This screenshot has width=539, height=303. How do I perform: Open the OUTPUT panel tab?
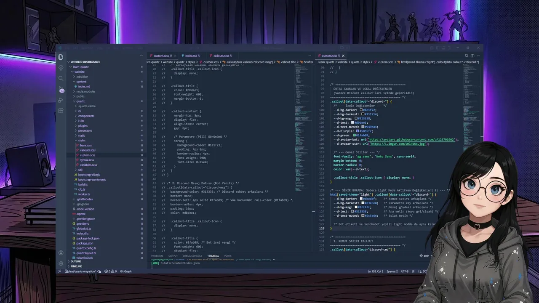pos(173,256)
